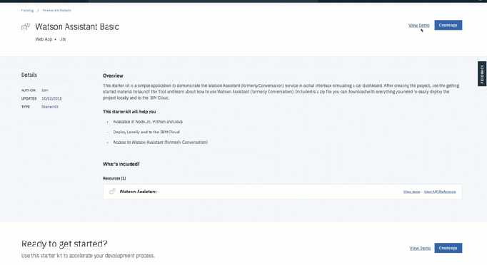Click the 'This starter kit will help you' heading

click(129, 112)
